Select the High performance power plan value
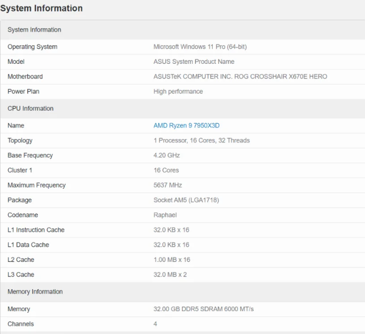Image resolution: width=365 pixels, height=334 pixels. (x=178, y=92)
